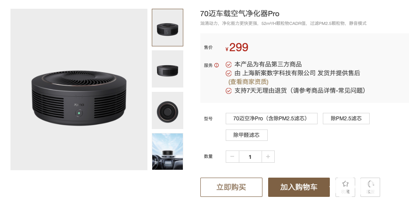Select the 除PM2.5滤芯 option

346,119
